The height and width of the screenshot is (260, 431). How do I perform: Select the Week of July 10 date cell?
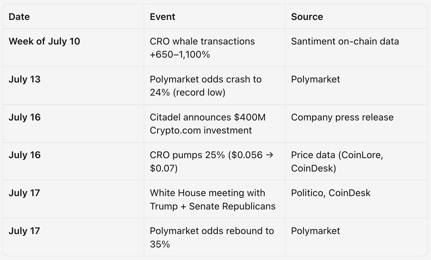coord(44,41)
